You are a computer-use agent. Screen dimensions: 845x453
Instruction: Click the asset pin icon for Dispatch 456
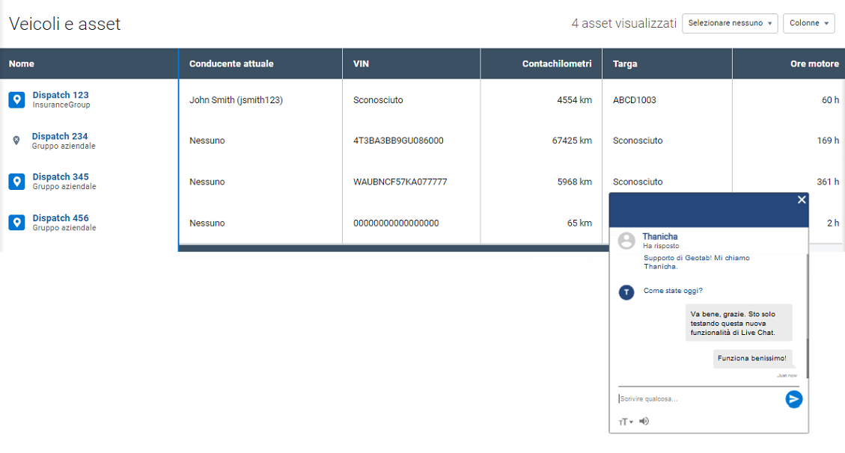pyautogui.click(x=16, y=223)
